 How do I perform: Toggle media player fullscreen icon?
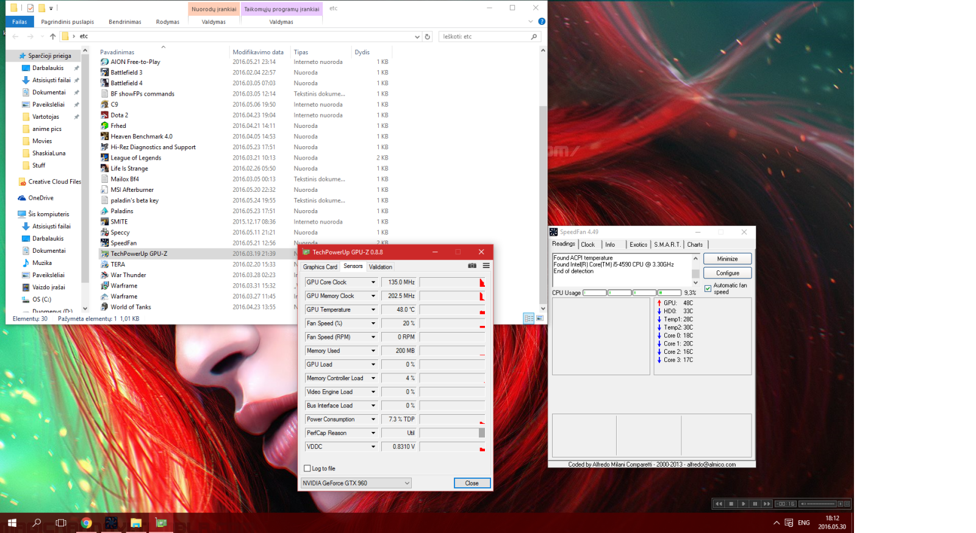[847, 504]
